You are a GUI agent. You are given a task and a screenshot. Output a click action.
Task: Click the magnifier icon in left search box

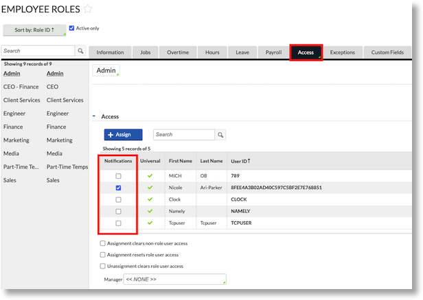[80, 51]
